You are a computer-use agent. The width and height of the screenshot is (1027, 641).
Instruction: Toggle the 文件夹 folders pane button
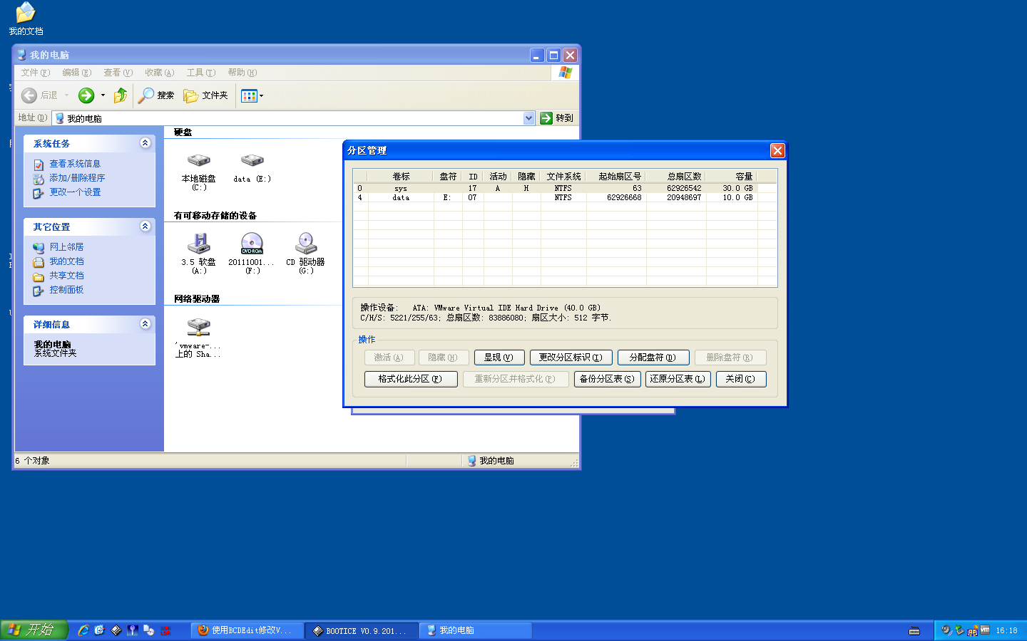pos(206,95)
